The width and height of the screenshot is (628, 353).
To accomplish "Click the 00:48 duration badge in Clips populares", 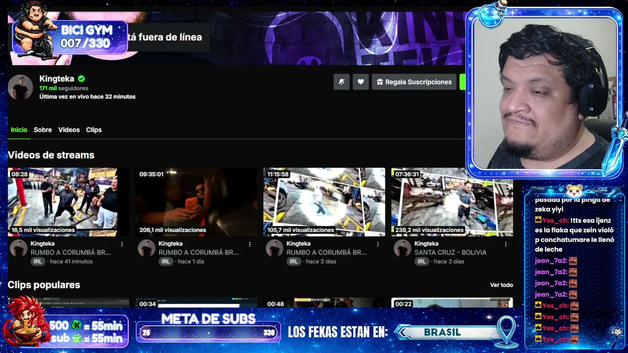I will click(276, 304).
